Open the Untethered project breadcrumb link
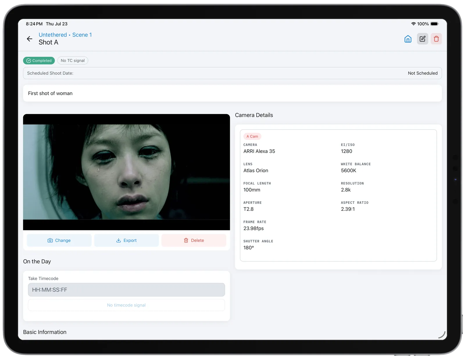 click(53, 35)
